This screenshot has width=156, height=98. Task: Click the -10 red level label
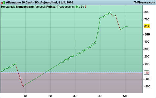[x=147, y=73]
